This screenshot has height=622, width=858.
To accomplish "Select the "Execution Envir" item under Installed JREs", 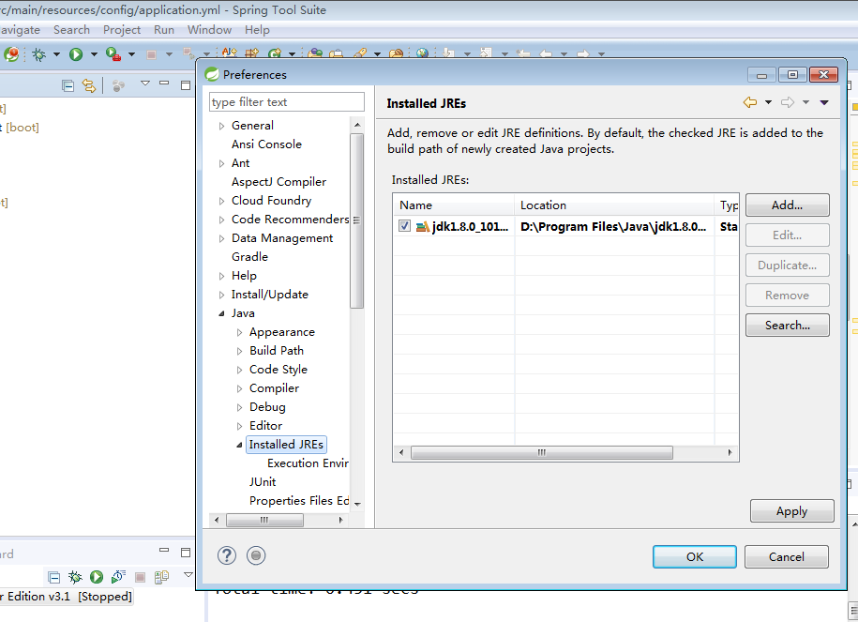I will 308,463.
